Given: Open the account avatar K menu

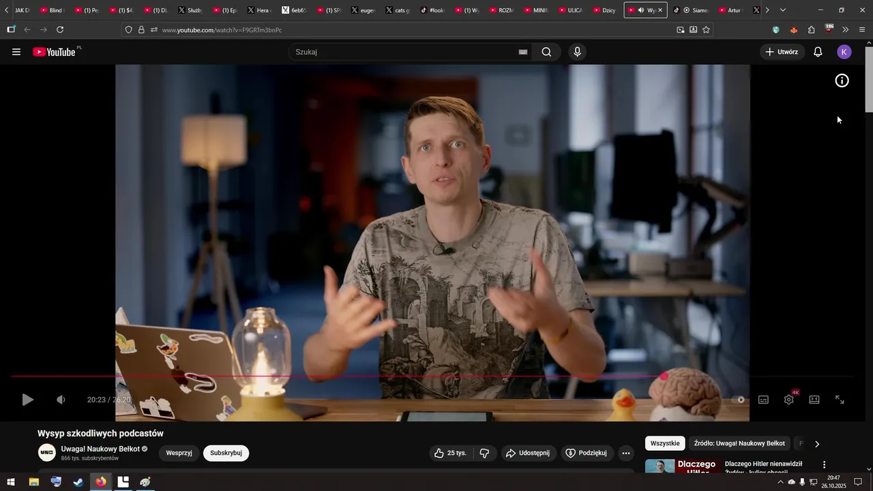Looking at the screenshot, I should (844, 52).
